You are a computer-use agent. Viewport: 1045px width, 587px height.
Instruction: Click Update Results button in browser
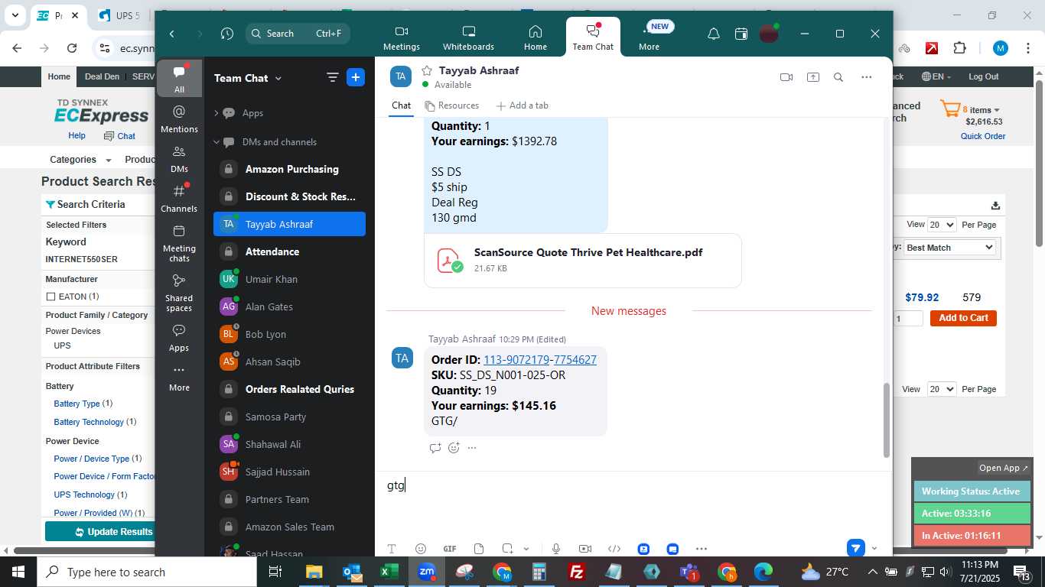pyautogui.click(x=100, y=531)
